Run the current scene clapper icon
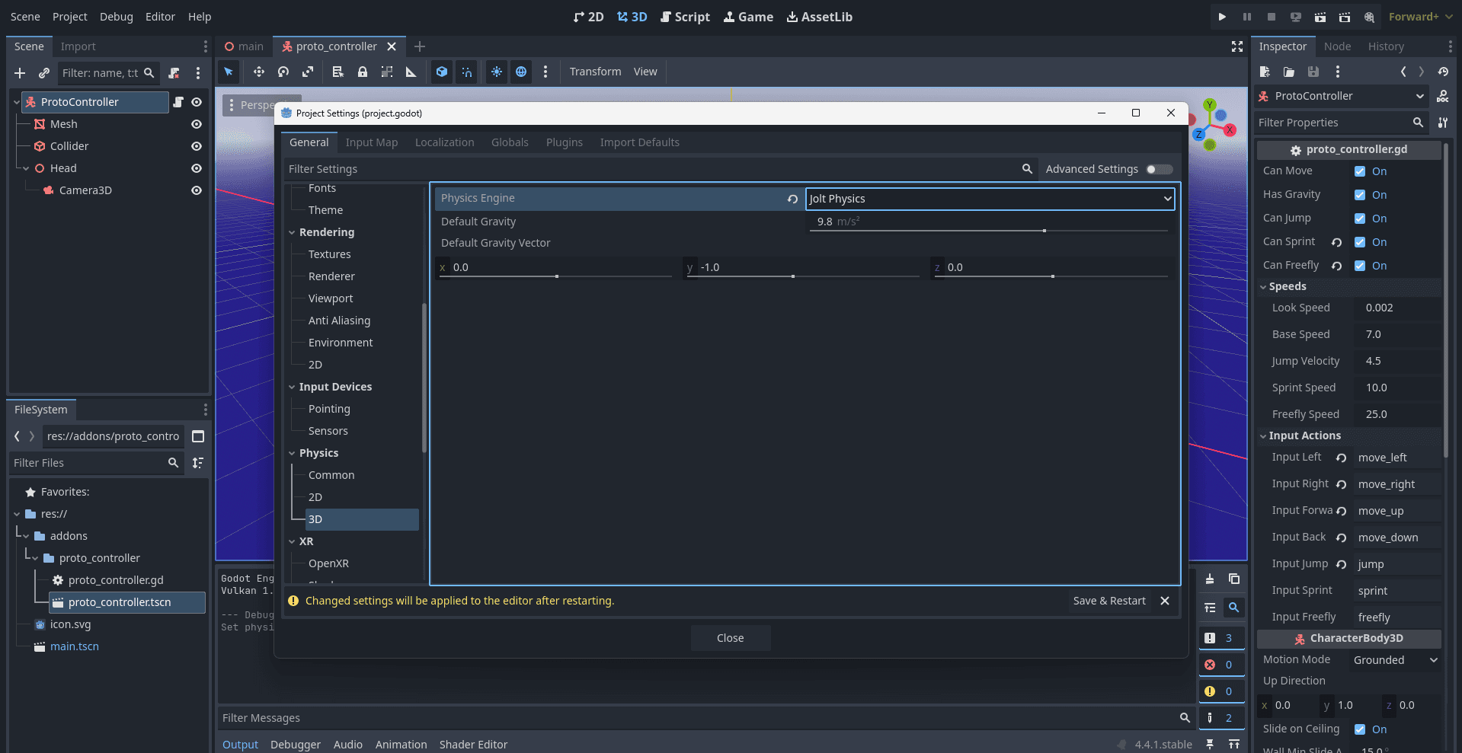Screen dimensions: 1462x753 coord(1320,17)
